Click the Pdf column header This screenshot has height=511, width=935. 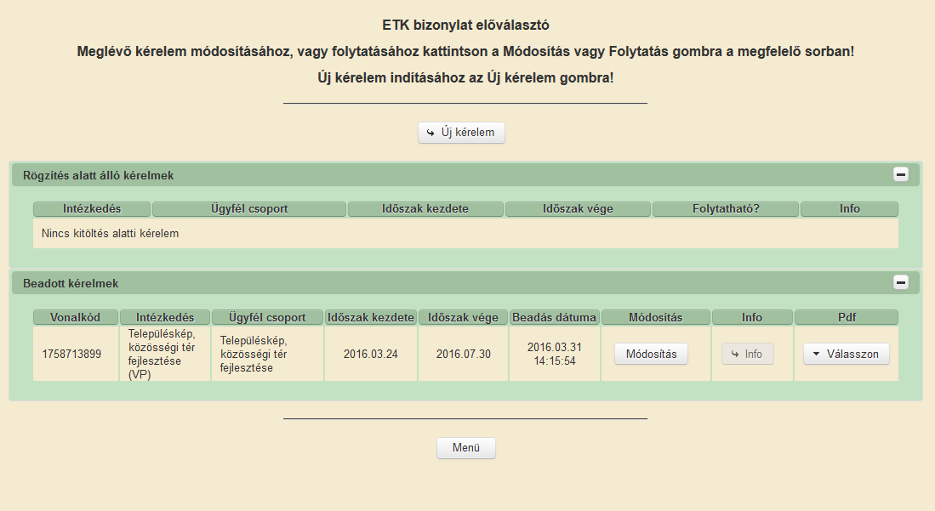(x=847, y=317)
